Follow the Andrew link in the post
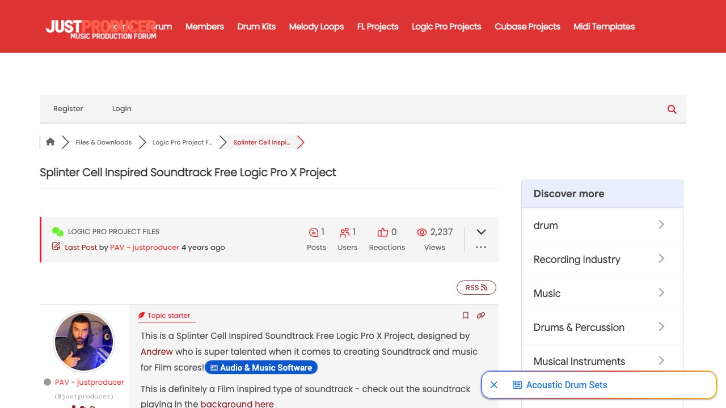 pyautogui.click(x=157, y=352)
